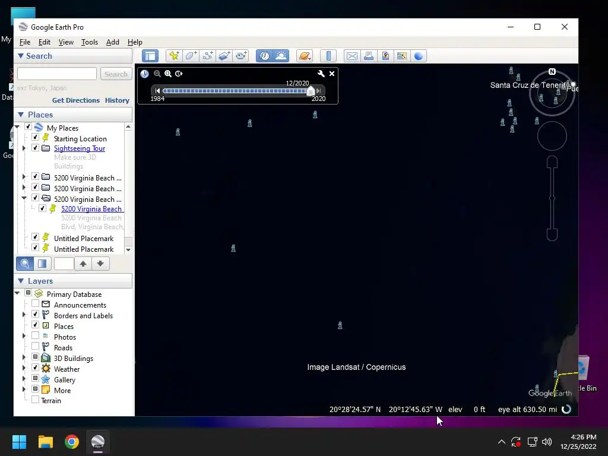
Task: Disable Borders and Labels layer
Action: point(35,314)
